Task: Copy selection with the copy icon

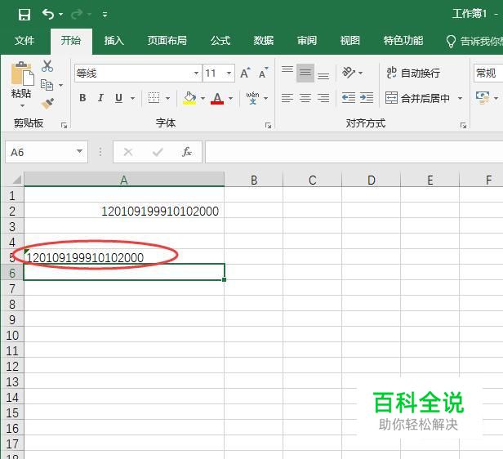Action: [47, 85]
